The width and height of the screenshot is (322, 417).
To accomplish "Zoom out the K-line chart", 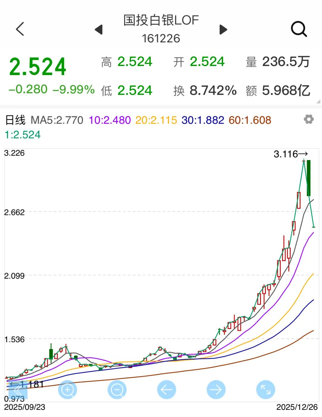I will [117, 390].
